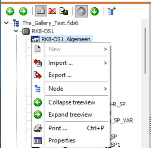The image size is (151, 148).
Task: Open the New submenu
Action: (x=71, y=49)
